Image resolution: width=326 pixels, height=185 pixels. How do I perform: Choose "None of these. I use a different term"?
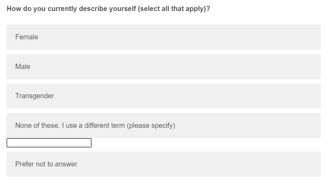click(163, 125)
